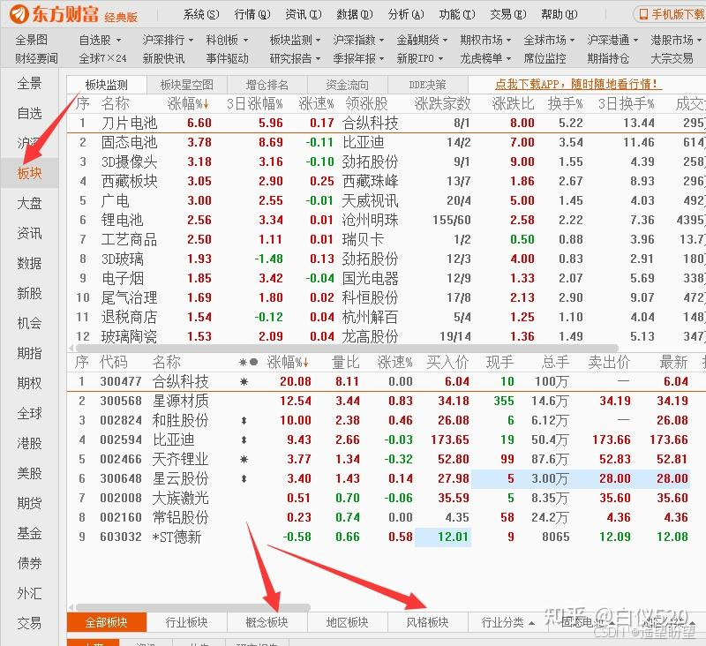
Task: Open the 分析(A) menu
Action: tap(406, 14)
